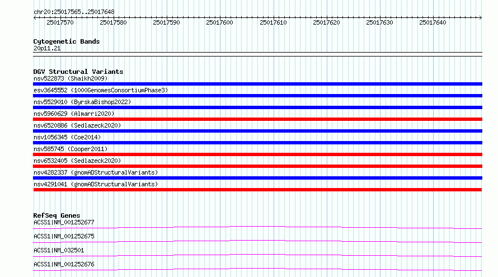Open variant nsv4282337 (gnomADStructuralVariants) label
This screenshot has height=277, width=498.
click(x=96, y=172)
